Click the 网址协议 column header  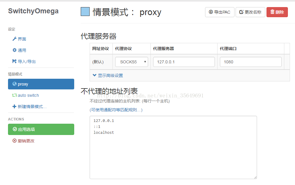pos(101,49)
